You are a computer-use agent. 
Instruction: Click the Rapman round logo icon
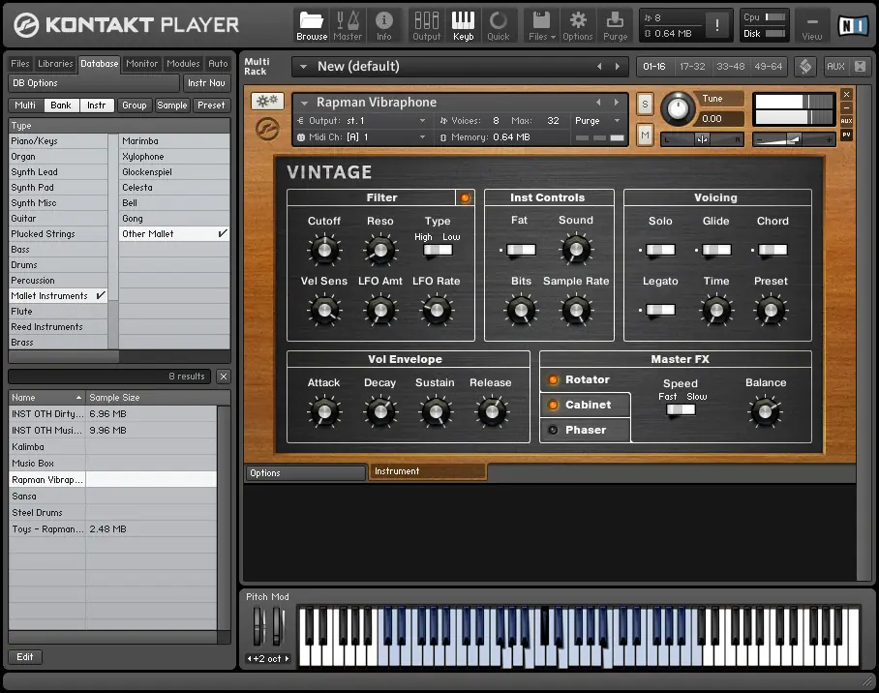tap(267, 130)
